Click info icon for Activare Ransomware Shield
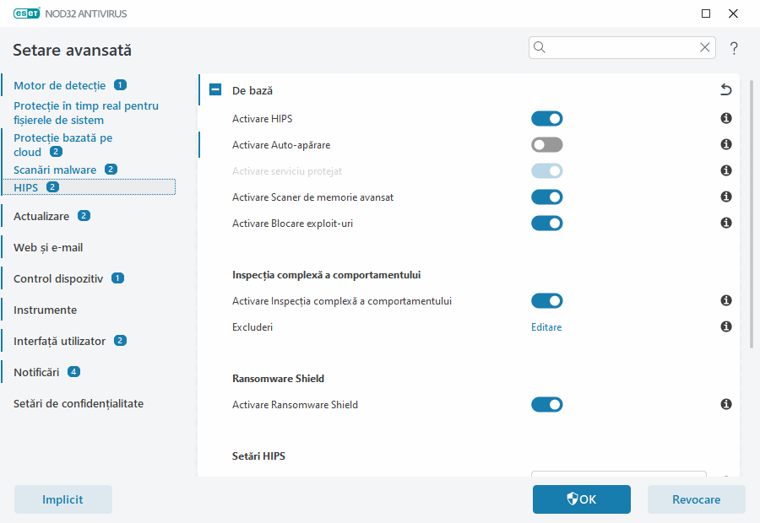This screenshot has height=523, width=760. click(x=725, y=405)
